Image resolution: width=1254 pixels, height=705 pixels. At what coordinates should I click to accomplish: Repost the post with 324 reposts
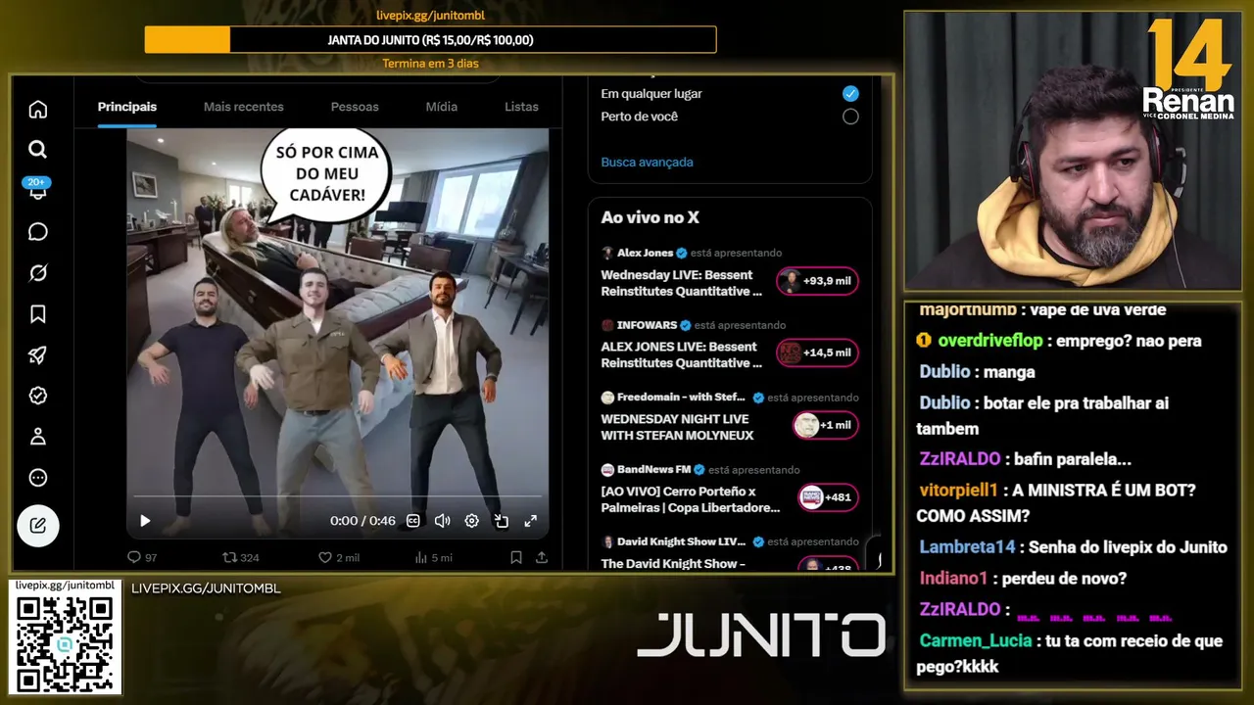pyautogui.click(x=241, y=557)
